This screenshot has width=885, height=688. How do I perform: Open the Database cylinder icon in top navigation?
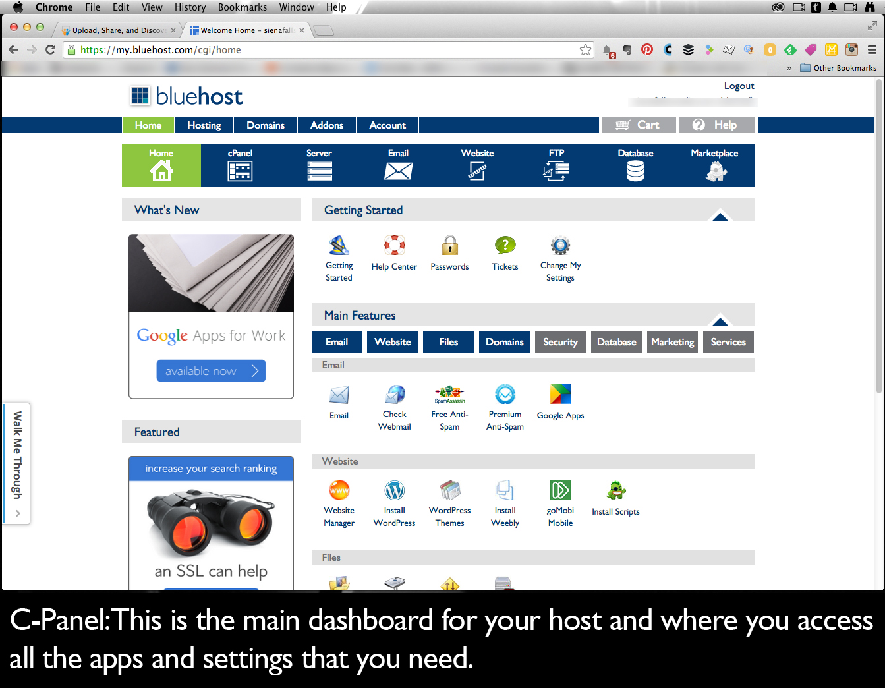(635, 171)
